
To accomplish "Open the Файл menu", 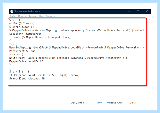I will [x=13, y=16].
